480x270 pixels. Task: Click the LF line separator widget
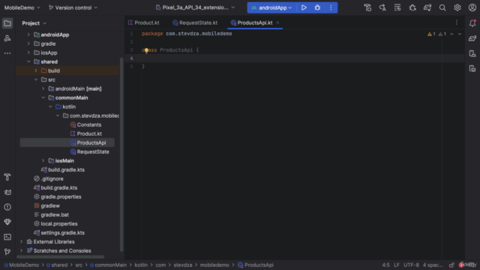(397, 265)
